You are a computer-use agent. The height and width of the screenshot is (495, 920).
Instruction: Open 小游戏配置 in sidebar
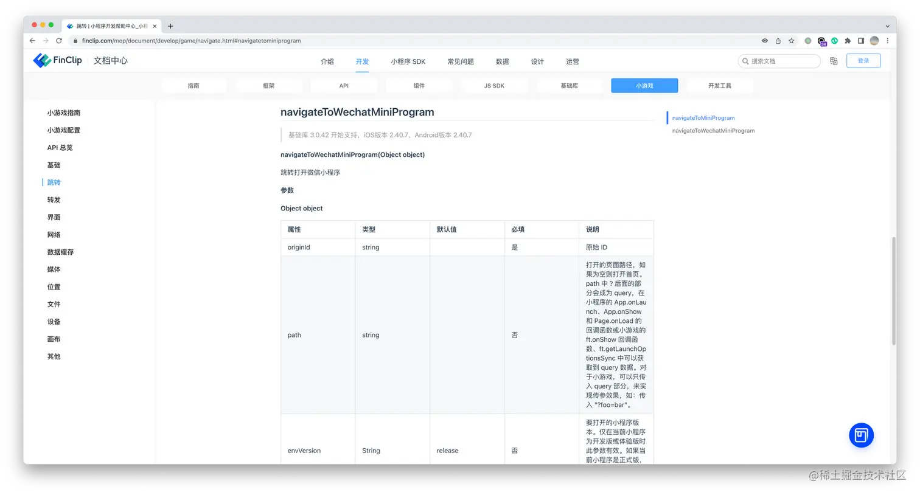[64, 130]
